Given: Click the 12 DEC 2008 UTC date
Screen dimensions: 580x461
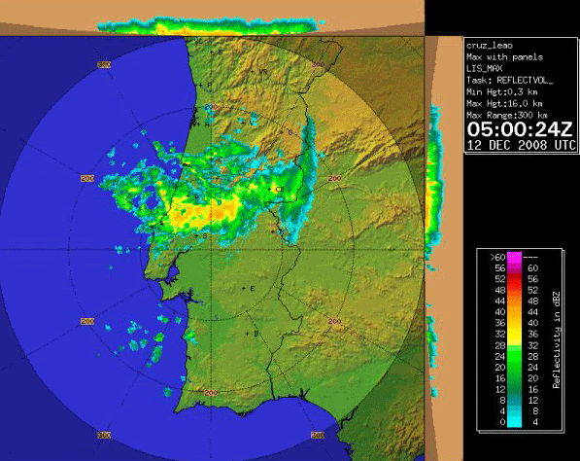Looking at the screenshot, I should [x=521, y=145].
